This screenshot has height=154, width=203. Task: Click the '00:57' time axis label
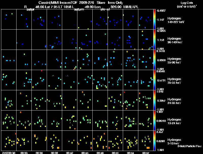(146, 153)
